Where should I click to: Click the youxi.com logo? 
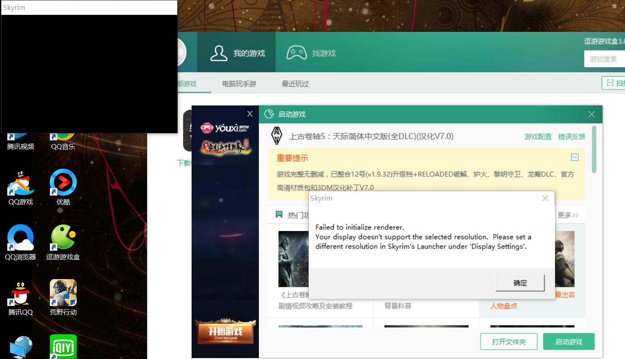[x=224, y=128]
